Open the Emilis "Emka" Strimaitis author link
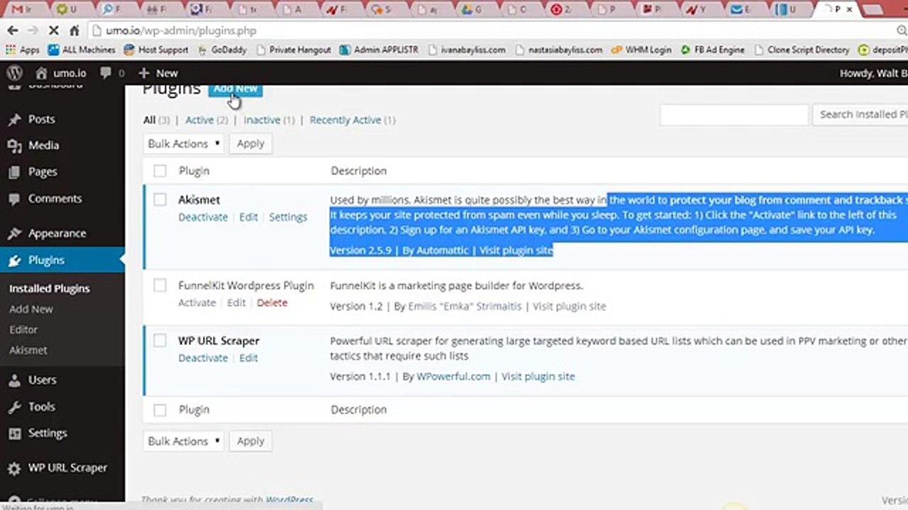 465,306
